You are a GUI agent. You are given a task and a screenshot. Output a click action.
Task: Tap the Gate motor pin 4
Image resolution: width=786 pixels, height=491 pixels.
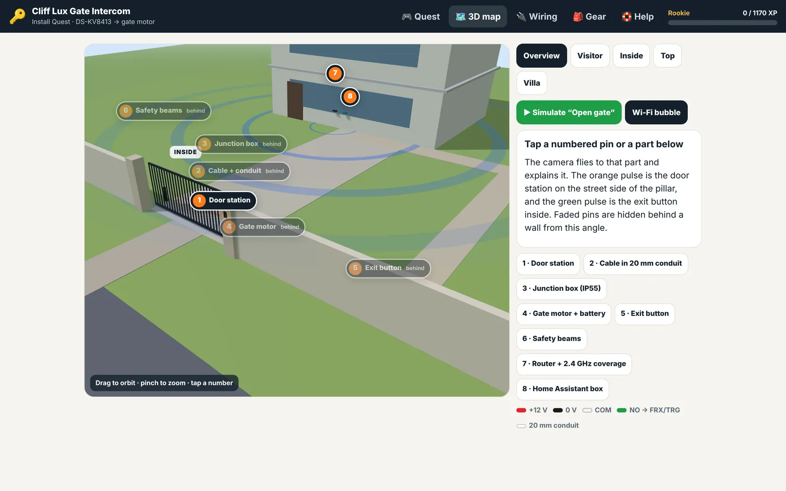(262, 227)
